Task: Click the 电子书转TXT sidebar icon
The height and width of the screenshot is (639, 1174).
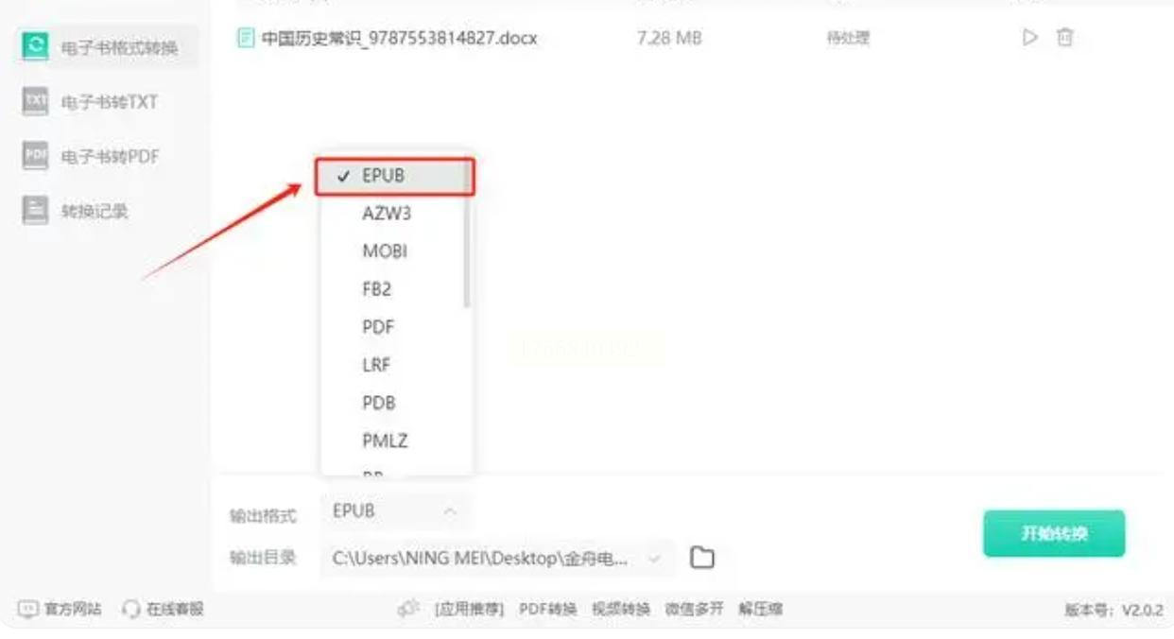Action: (35, 101)
